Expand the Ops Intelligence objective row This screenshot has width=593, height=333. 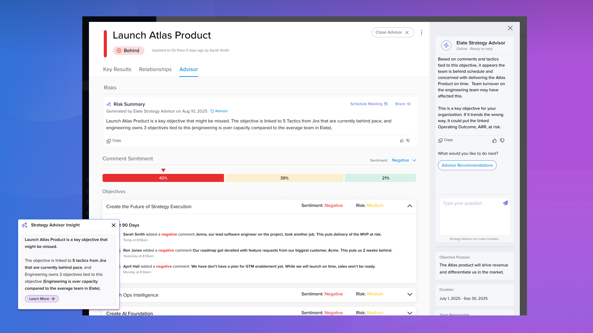(x=410, y=294)
